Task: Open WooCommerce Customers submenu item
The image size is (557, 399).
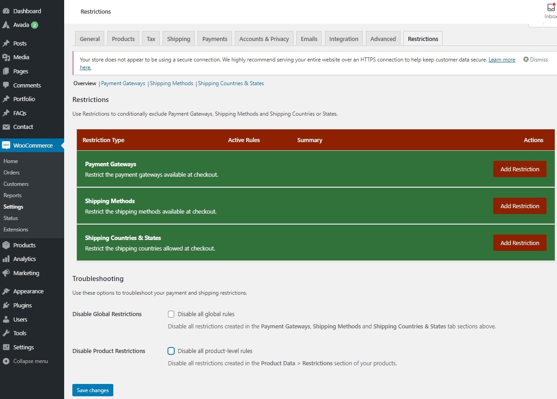Action: point(16,184)
